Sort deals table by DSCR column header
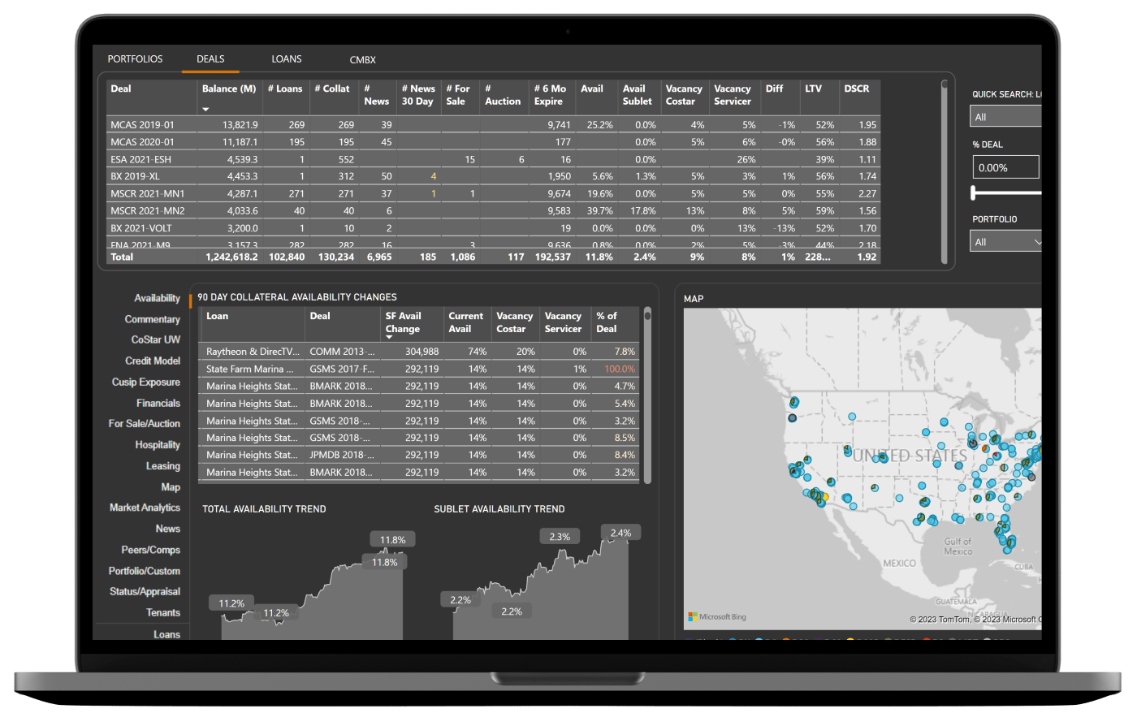Screen dimensions: 1137x726 click(x=857, y=89)
